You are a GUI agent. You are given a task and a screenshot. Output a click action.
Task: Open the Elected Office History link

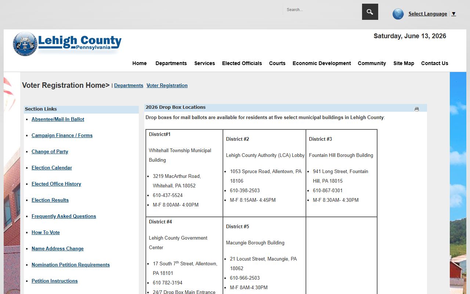click(56, 184)
